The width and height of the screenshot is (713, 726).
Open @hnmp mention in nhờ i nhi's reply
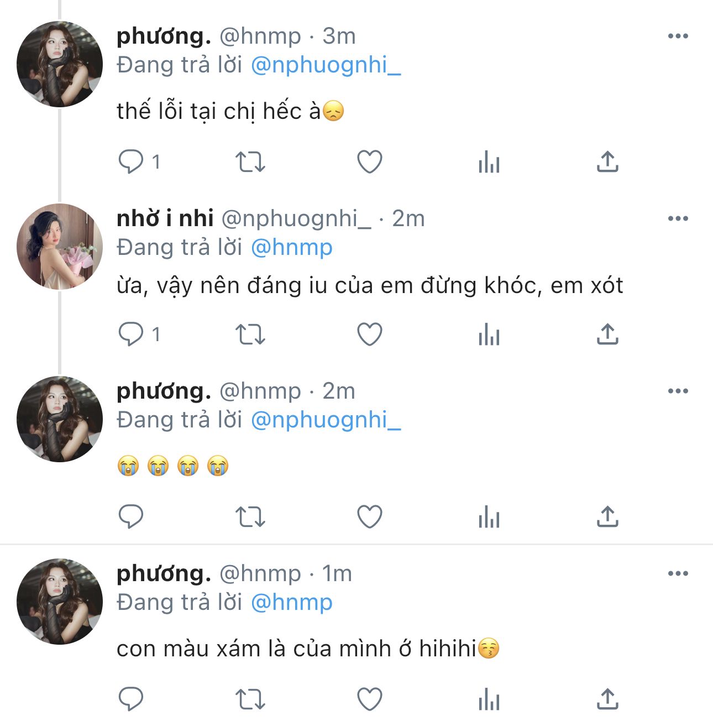(x=292, y=248)
